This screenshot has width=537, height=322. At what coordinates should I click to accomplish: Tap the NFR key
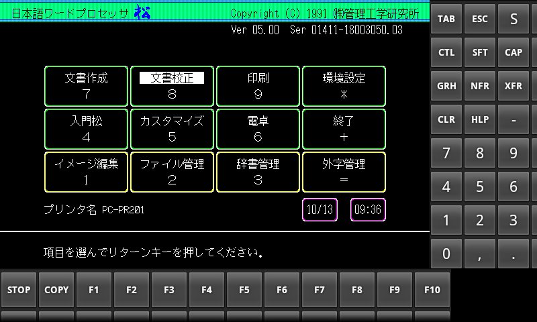[x=480, y=86]
